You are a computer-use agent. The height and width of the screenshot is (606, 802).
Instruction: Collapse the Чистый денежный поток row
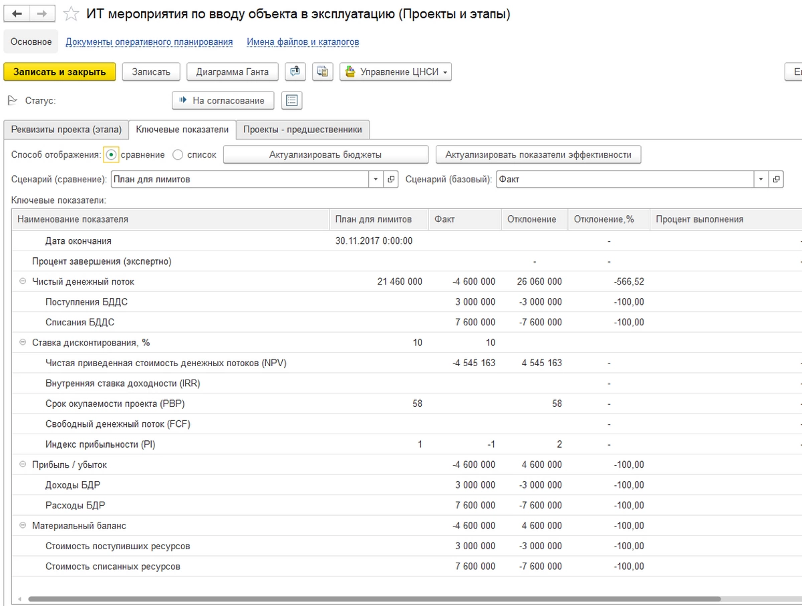tap(23, 282)
